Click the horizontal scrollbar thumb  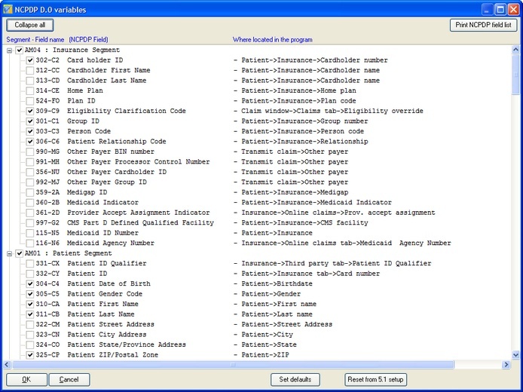[x=233, y=365]
